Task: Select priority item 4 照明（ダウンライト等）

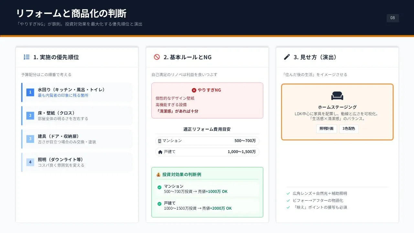Action: (x=77, y=162)
